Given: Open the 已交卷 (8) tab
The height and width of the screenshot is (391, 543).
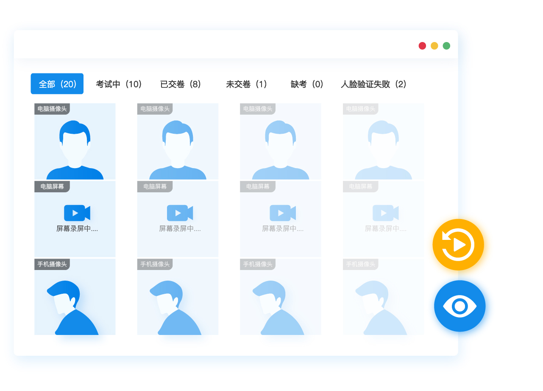Looking at the screenshot, I should 181,84.
